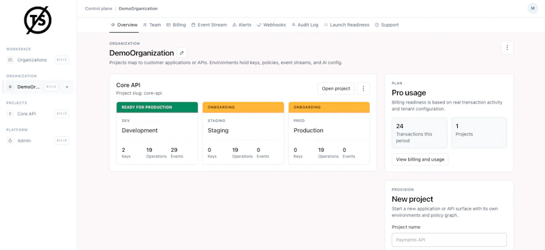Click the Alt+1 shortcut badge
545x250 pixels.
pos(61,60)
